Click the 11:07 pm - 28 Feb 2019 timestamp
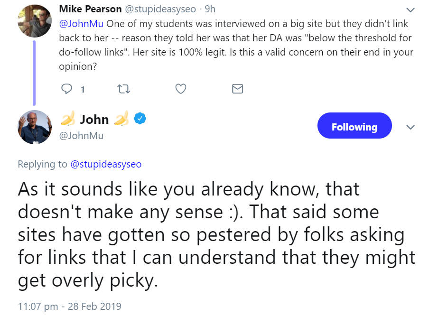 point(69,306)
